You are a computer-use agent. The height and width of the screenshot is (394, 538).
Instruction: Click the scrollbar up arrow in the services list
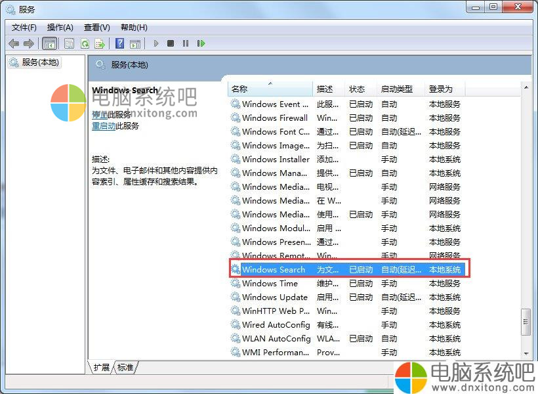pos(526,87)
